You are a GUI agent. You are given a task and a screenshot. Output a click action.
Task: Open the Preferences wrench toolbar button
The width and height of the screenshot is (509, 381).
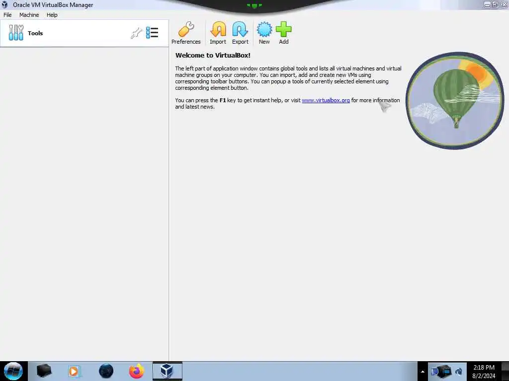point(186,33)
